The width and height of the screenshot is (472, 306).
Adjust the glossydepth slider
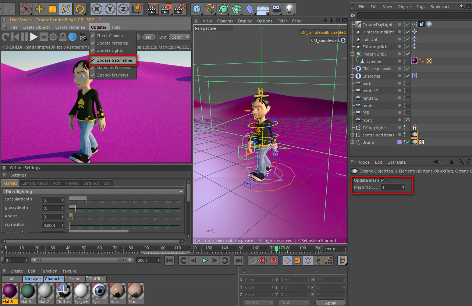click(x=124, y=208)
